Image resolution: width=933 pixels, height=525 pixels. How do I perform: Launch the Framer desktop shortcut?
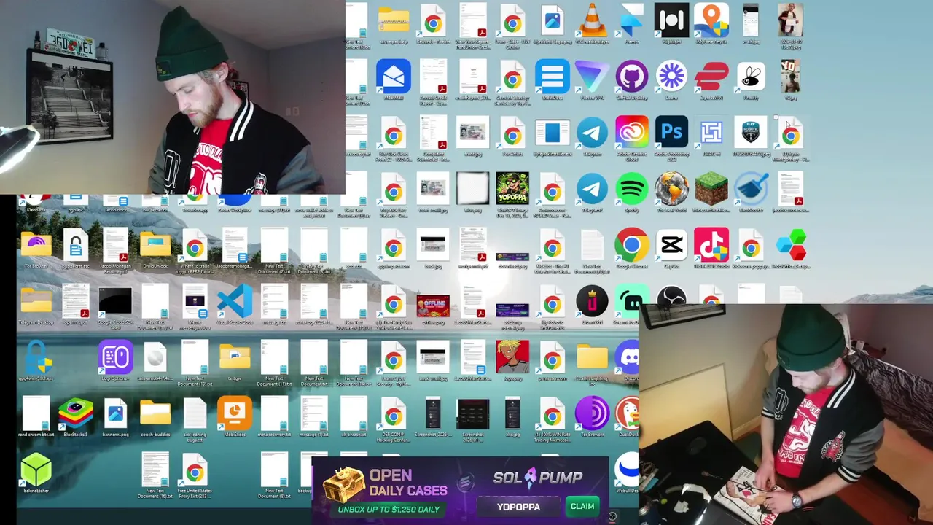[632, 20]
